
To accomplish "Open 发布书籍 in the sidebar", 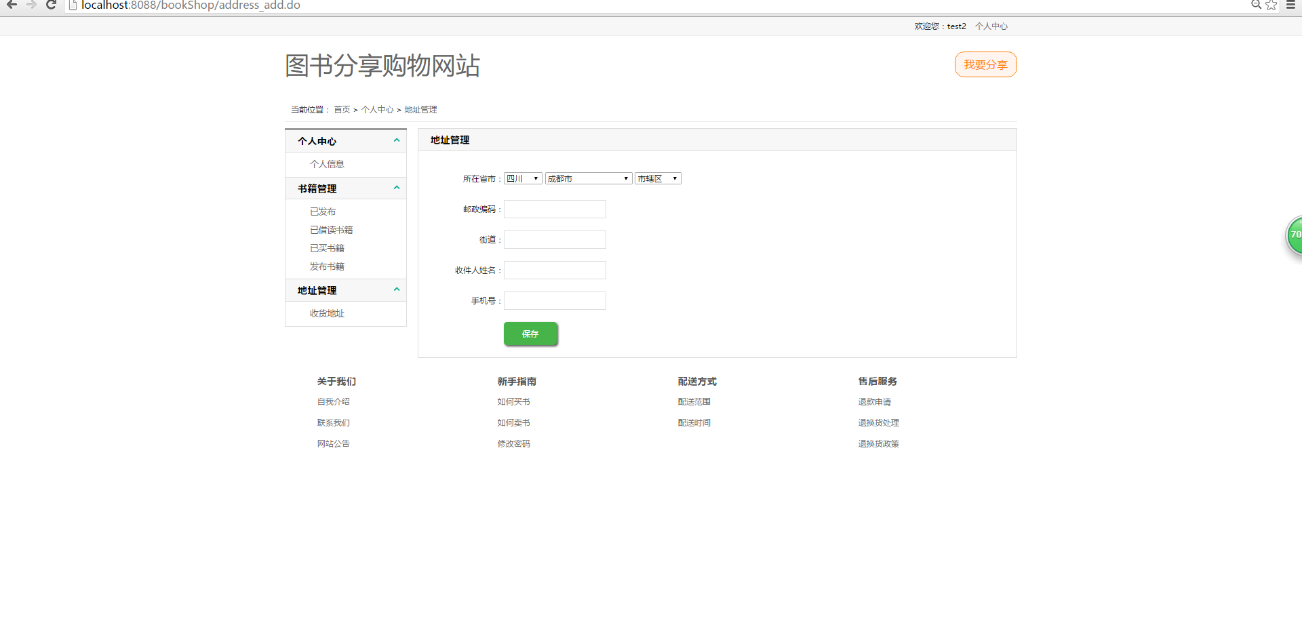I will (327, 266).
